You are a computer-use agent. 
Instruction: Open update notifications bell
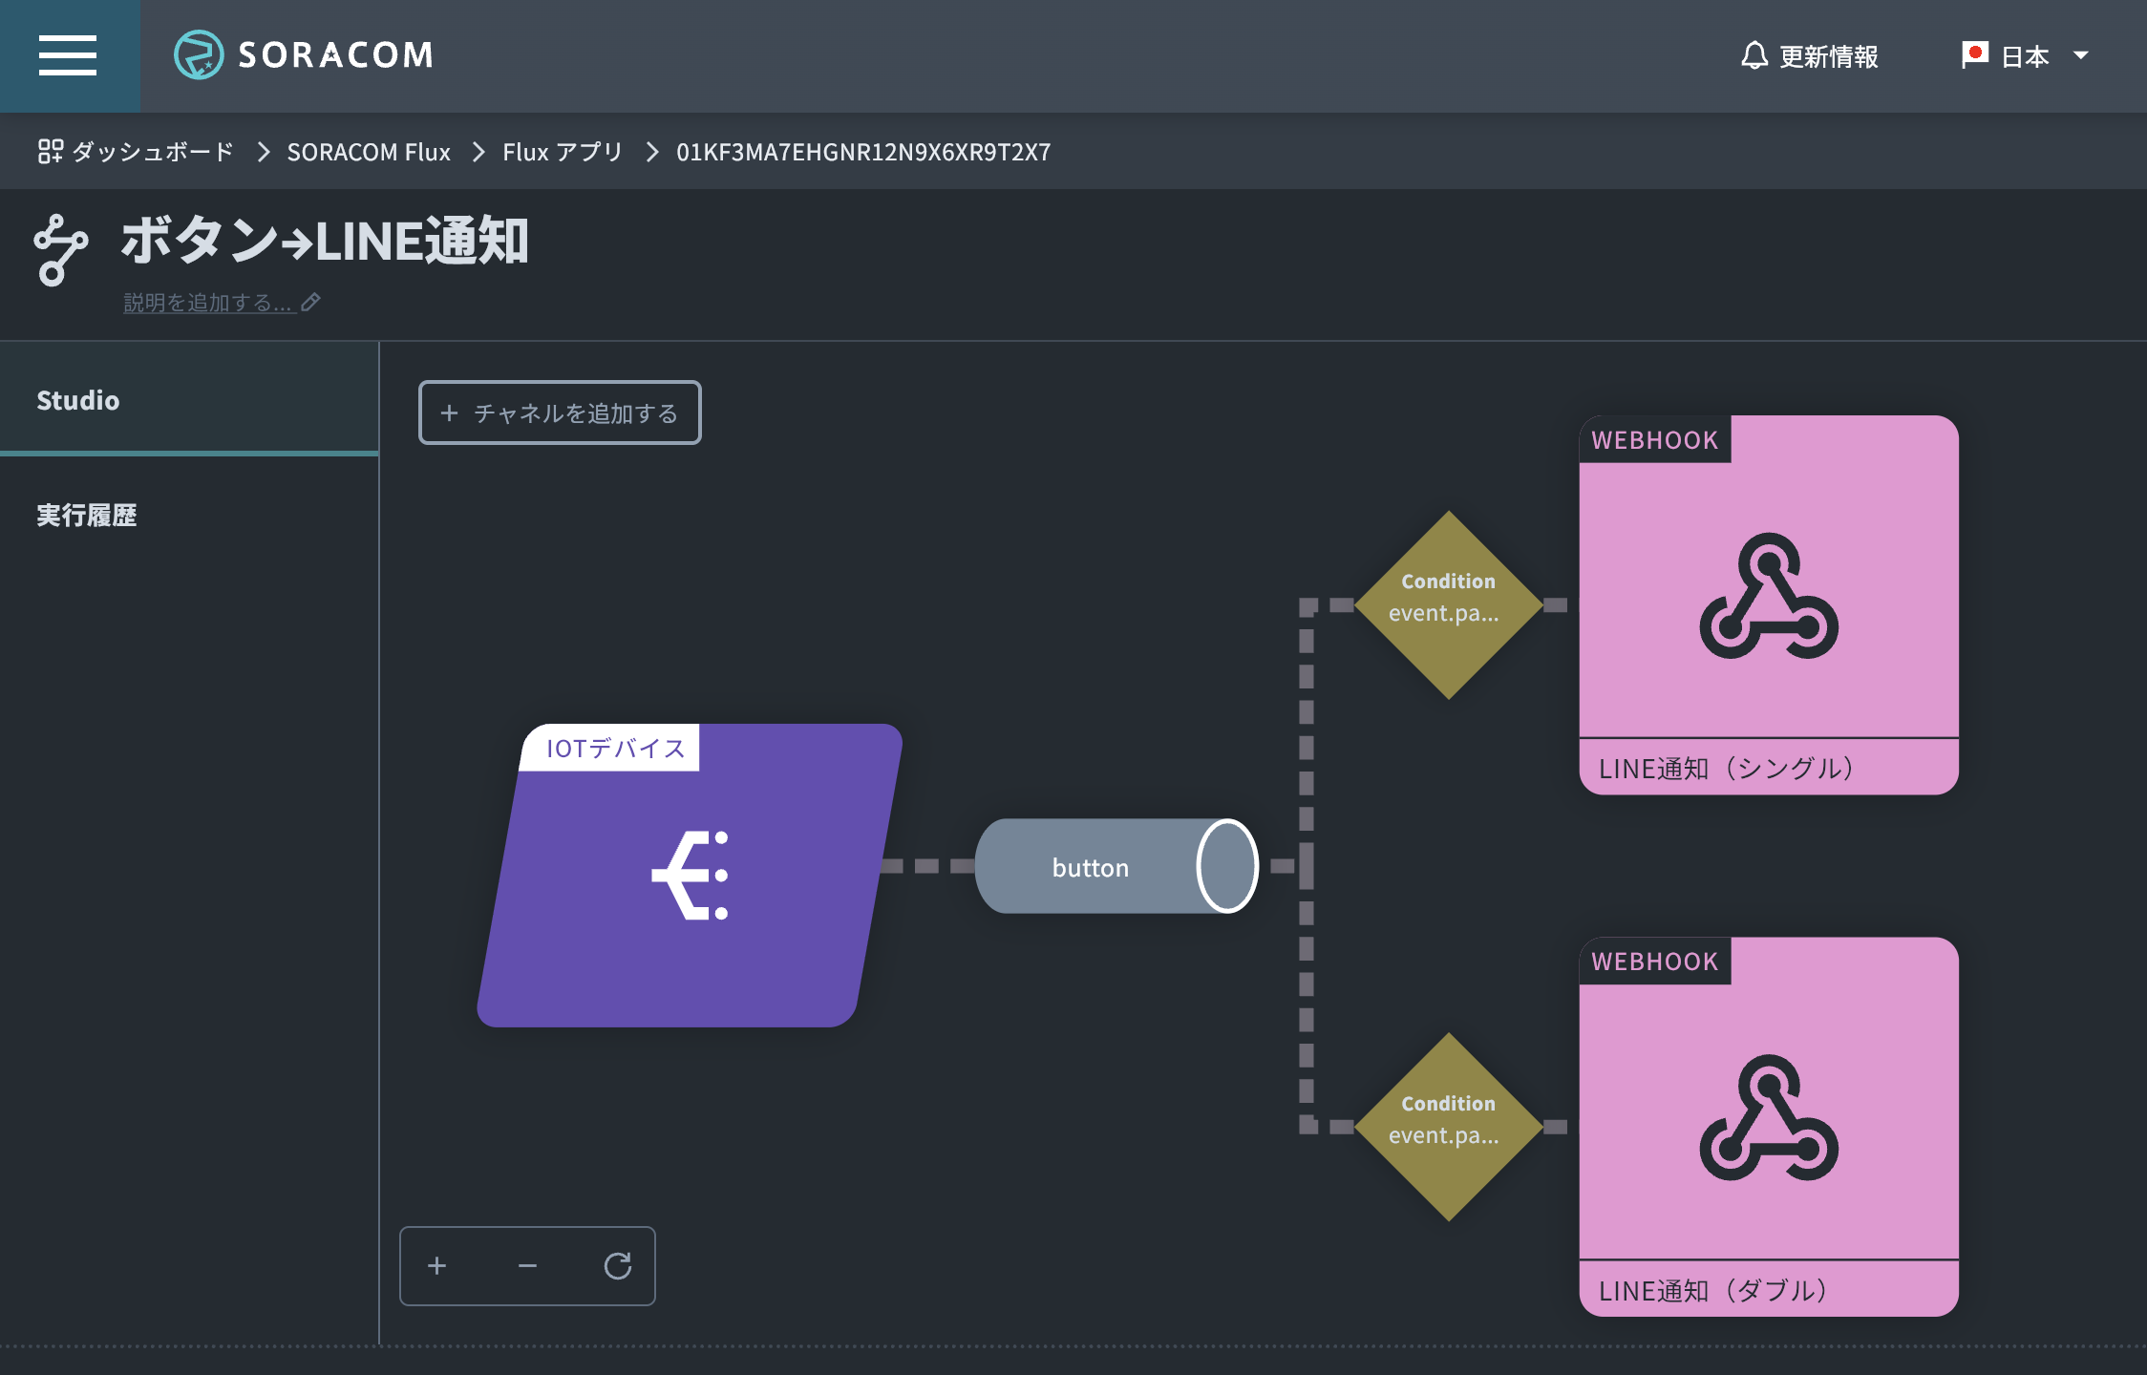[1754, 55]
